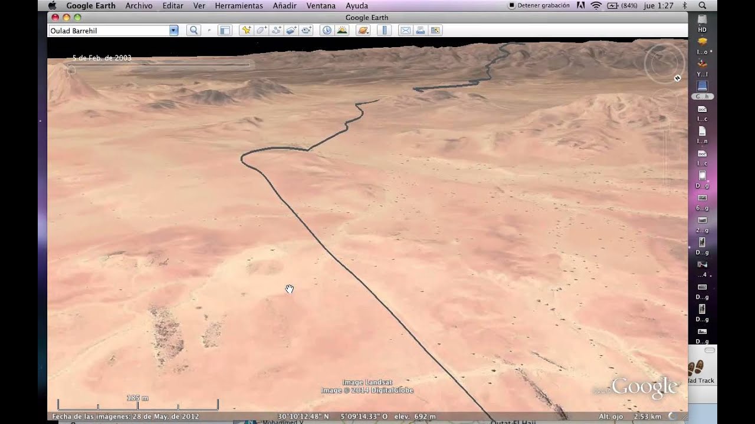The height and width of the screenshot is (424, 755).
Task: Select the Add Path tool
Action: click(277, 31)
